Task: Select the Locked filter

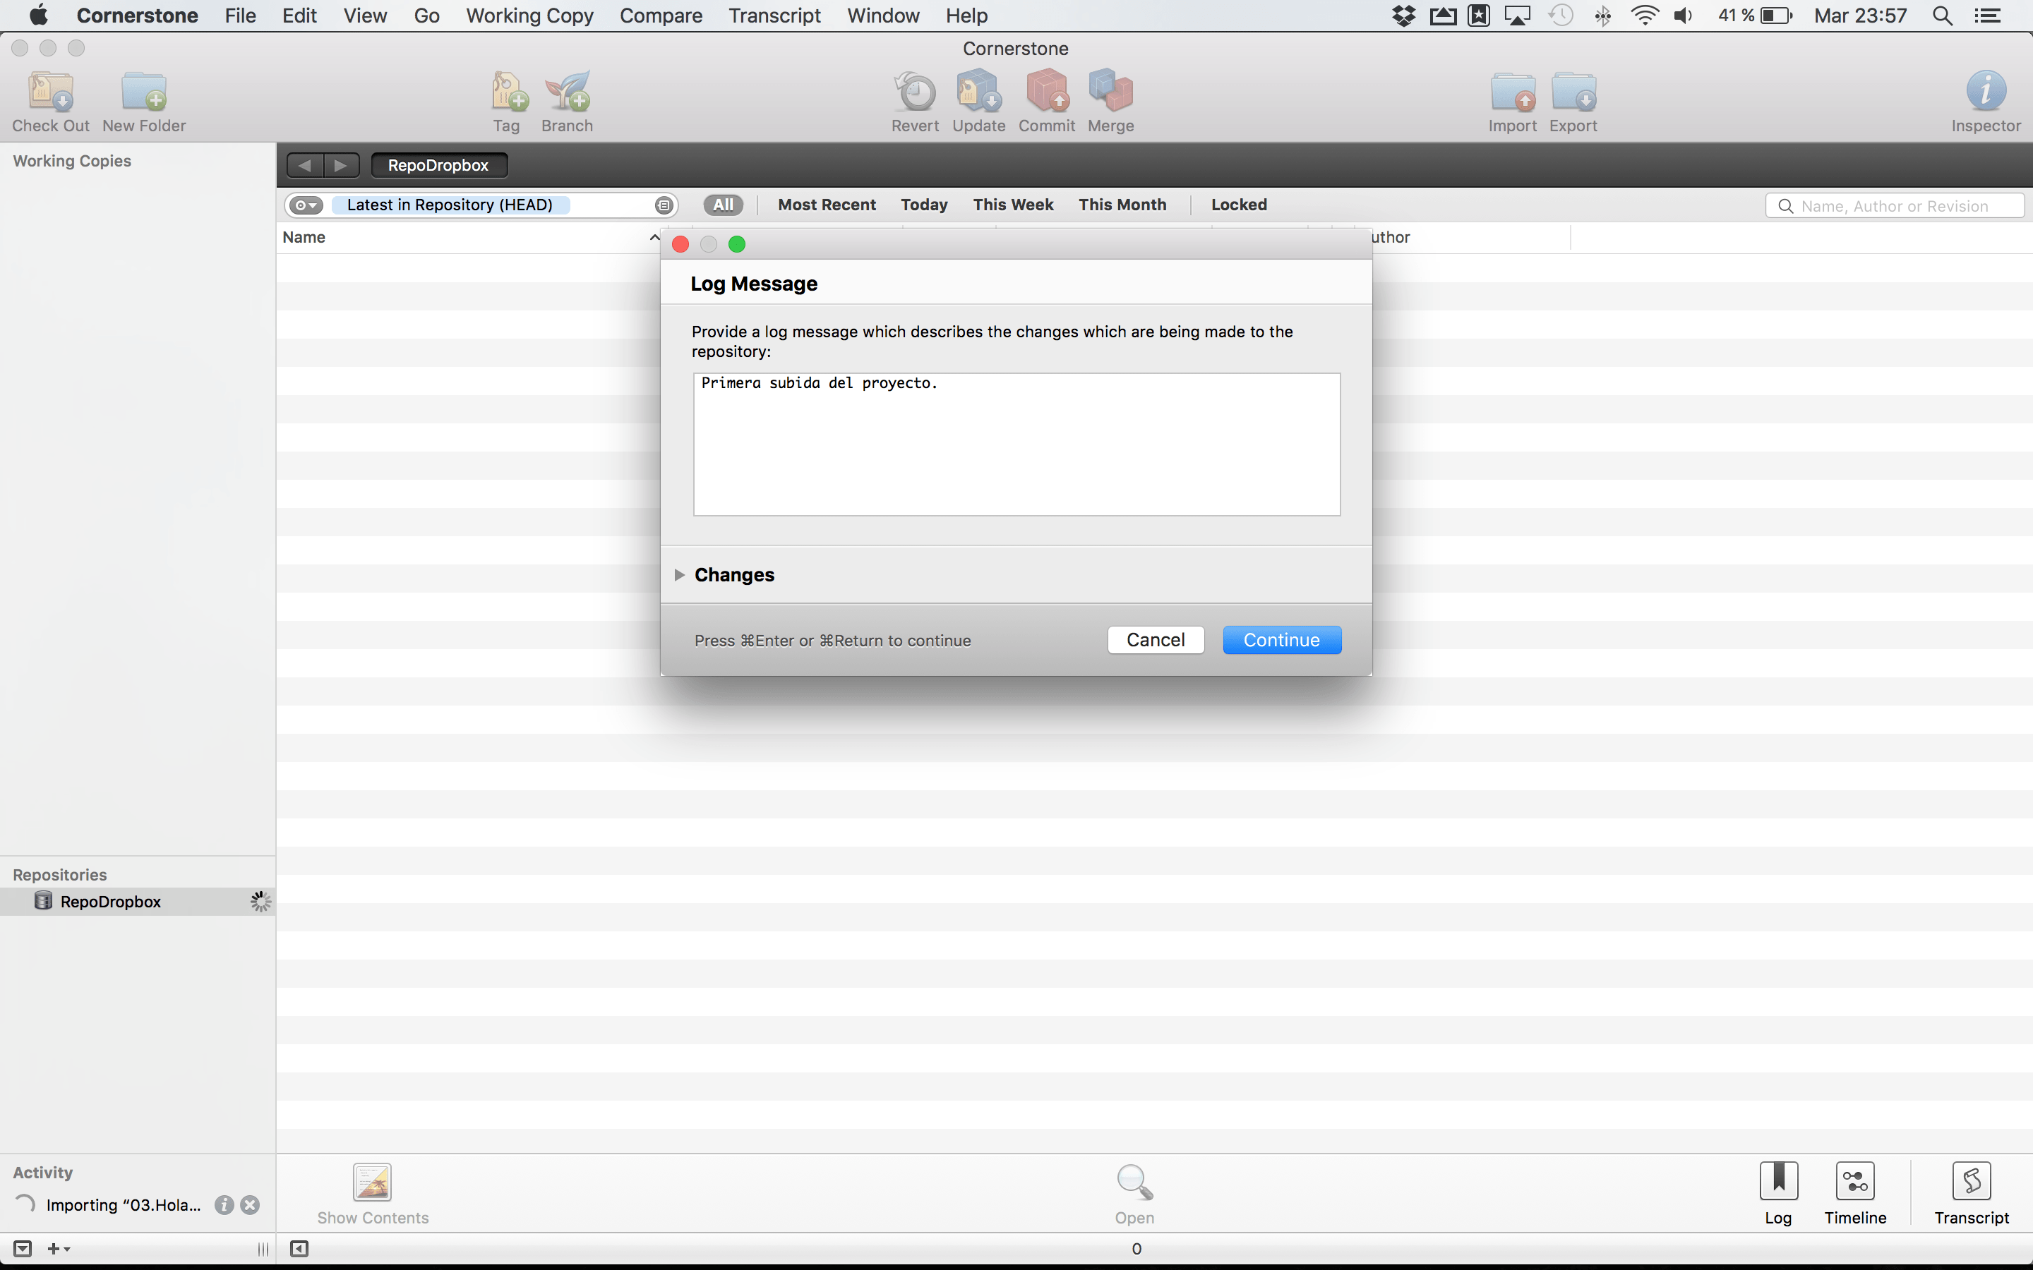Action: click(x=1239, y=205)
